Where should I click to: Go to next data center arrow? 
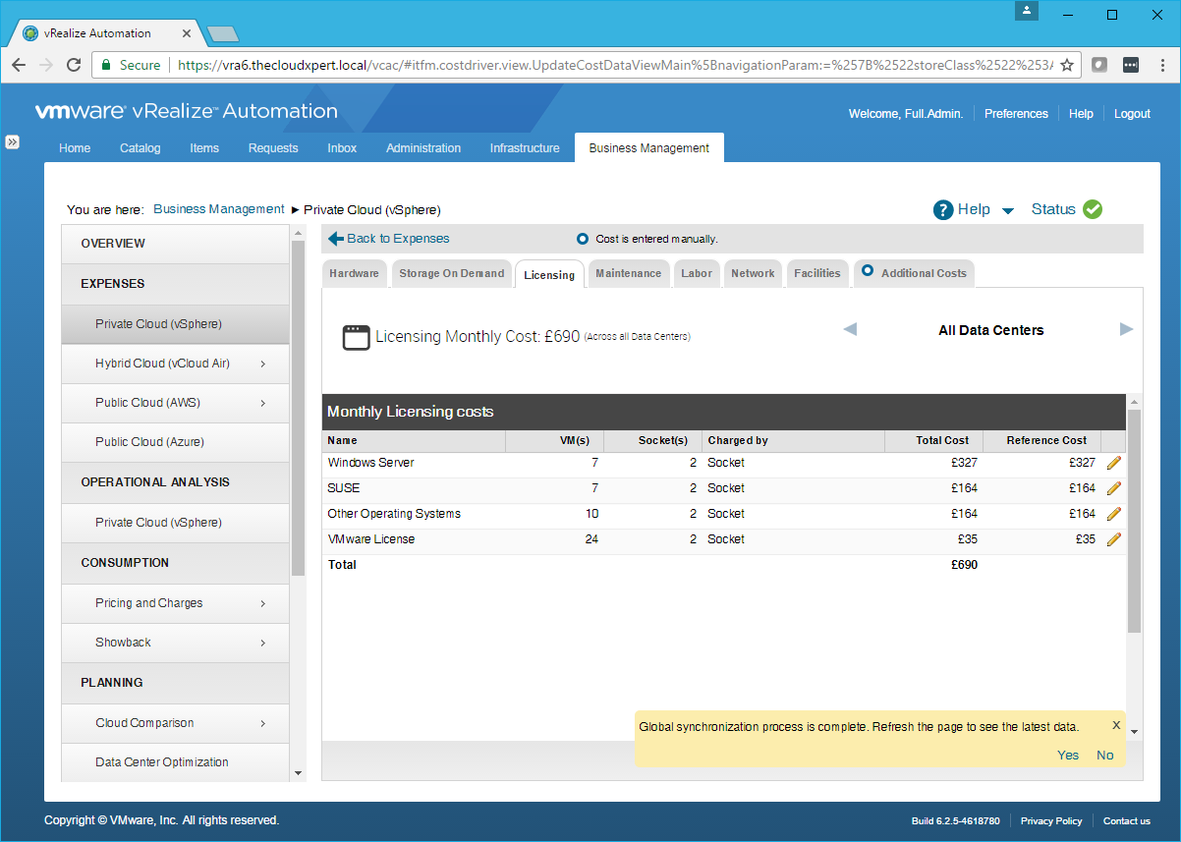point(1126,329)
